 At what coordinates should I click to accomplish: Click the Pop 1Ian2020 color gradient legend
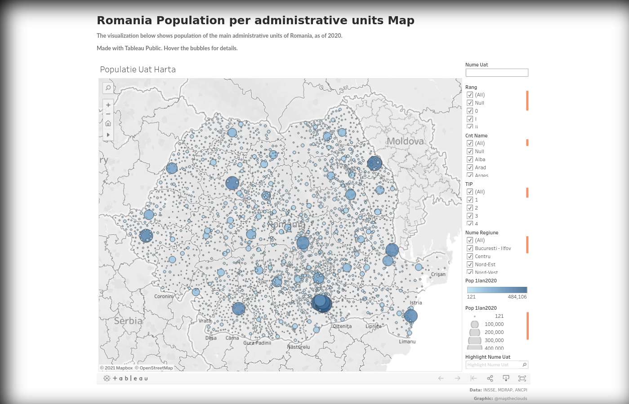pyautogui.click(x=496, y=290)
